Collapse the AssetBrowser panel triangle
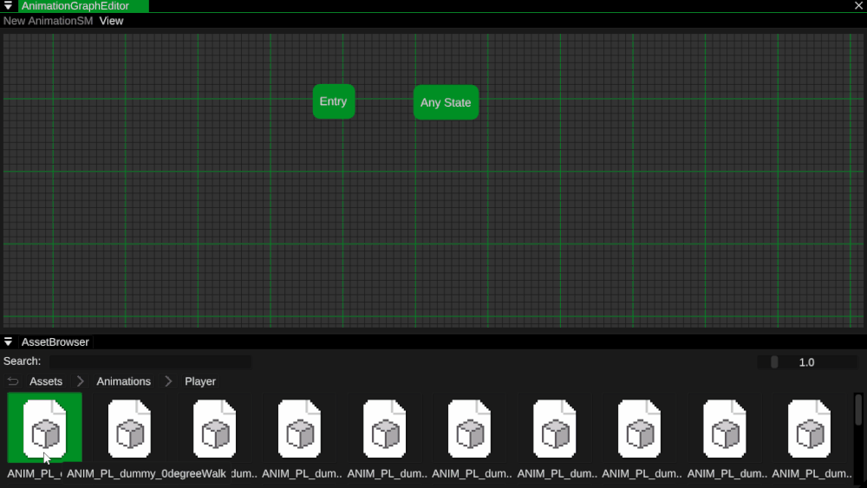The height and width of the screenshot is (488, 867). (x=9, y=342)
